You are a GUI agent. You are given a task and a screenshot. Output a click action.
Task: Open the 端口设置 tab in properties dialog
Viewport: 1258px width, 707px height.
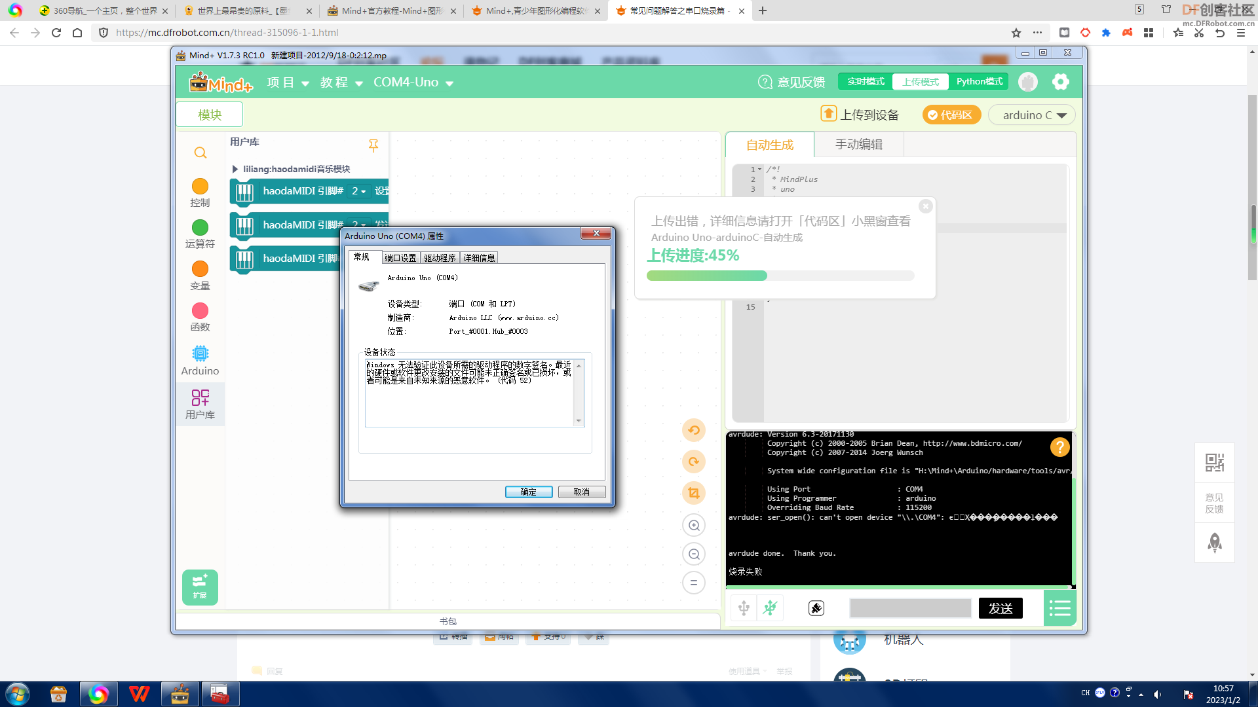click(x=400, y=258)
